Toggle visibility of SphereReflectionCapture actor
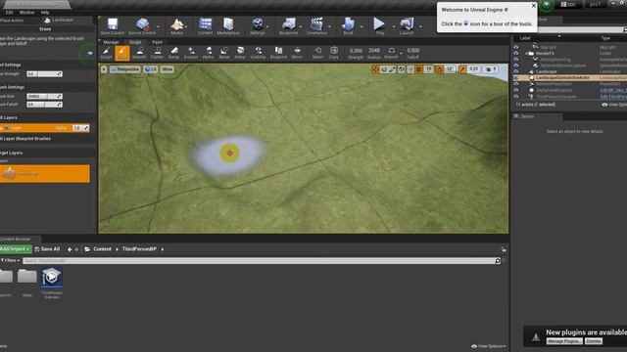 tap(516, 66)
